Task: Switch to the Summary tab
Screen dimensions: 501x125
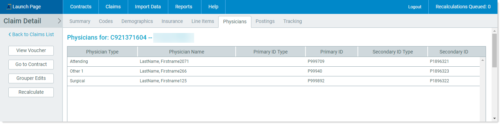Action: (x=80, y=21)
